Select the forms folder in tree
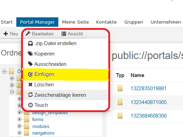183x137 pixels. pyautogui.click(x=38, y=120)
